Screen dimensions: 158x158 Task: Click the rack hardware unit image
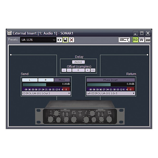click(80, 112)
